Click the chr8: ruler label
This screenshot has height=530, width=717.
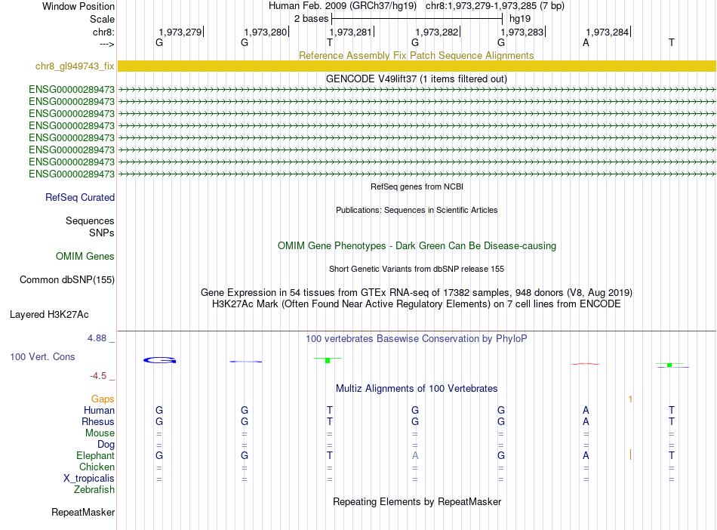pyautogui.click(x=103, y=32)
